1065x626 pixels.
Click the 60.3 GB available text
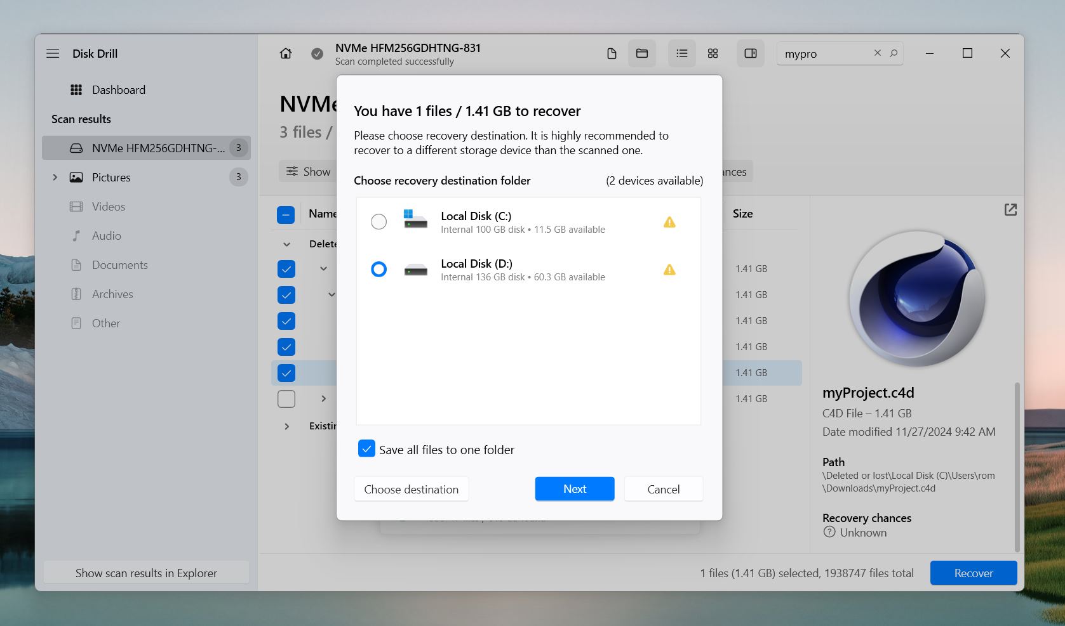point(569,277)
